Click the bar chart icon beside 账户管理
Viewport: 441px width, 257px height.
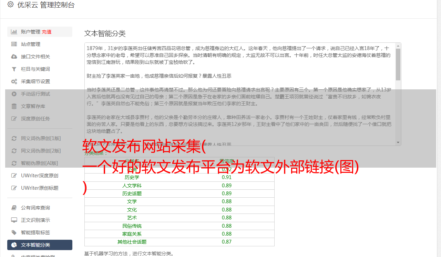14,32
